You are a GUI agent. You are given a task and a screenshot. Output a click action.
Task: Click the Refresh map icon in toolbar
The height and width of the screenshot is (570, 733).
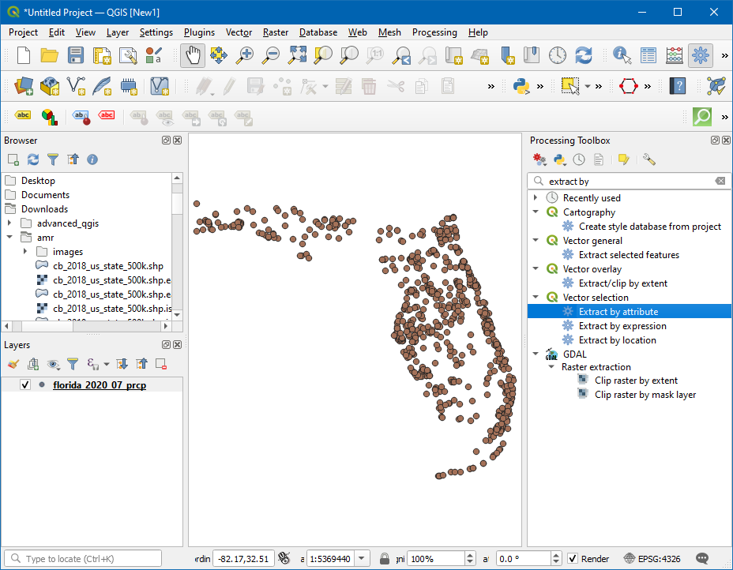[x=584, y=55]
